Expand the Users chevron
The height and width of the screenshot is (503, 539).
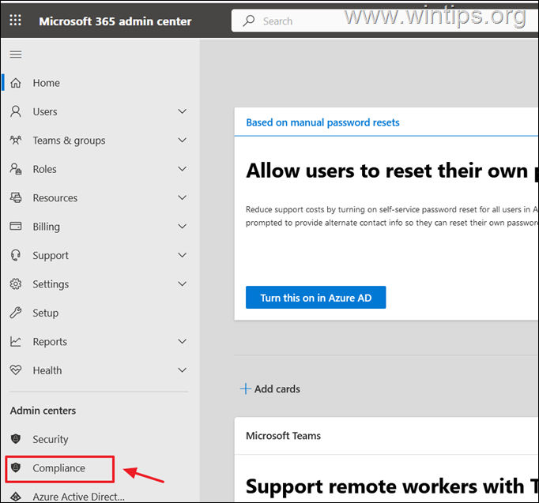pyautogui.click(x=183, y=111)
